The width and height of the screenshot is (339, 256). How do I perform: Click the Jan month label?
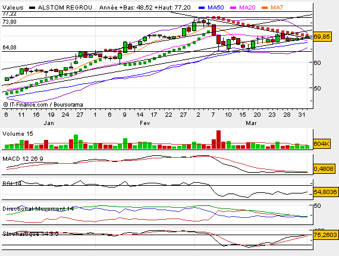[x=49, y=123]
